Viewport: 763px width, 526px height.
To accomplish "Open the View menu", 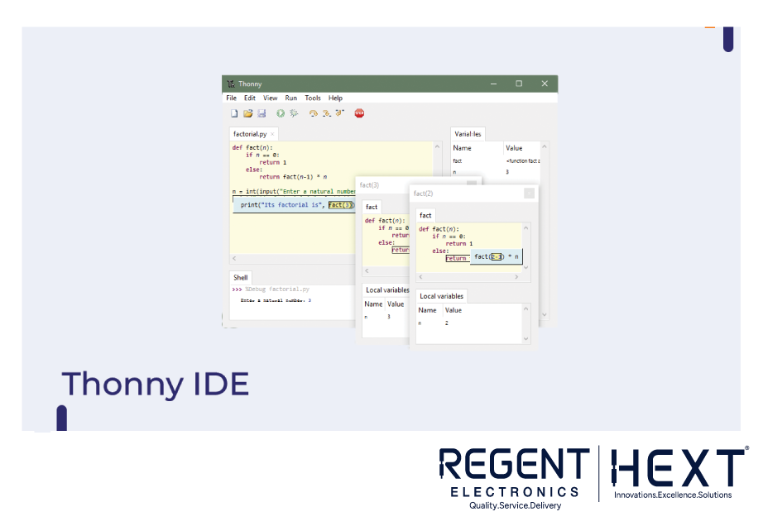I will coord(271,98).
